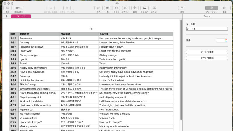
Task: Select the cell "本当の冒険をする"
Action: (79, 72)
